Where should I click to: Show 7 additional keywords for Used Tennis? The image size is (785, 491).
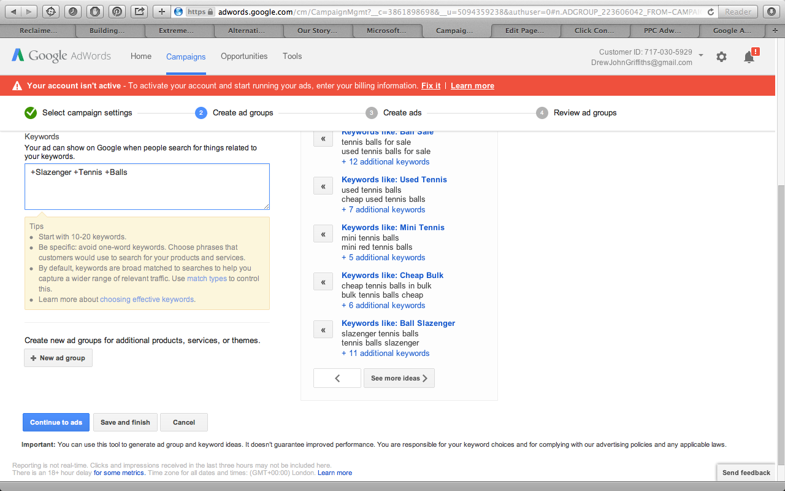383,210
